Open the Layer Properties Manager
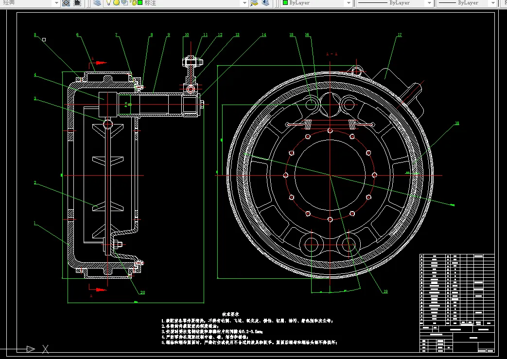Viewport: 507px width, 359px height. click(97, 3)
